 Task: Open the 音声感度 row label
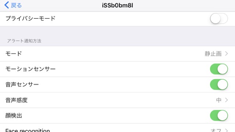17,100
